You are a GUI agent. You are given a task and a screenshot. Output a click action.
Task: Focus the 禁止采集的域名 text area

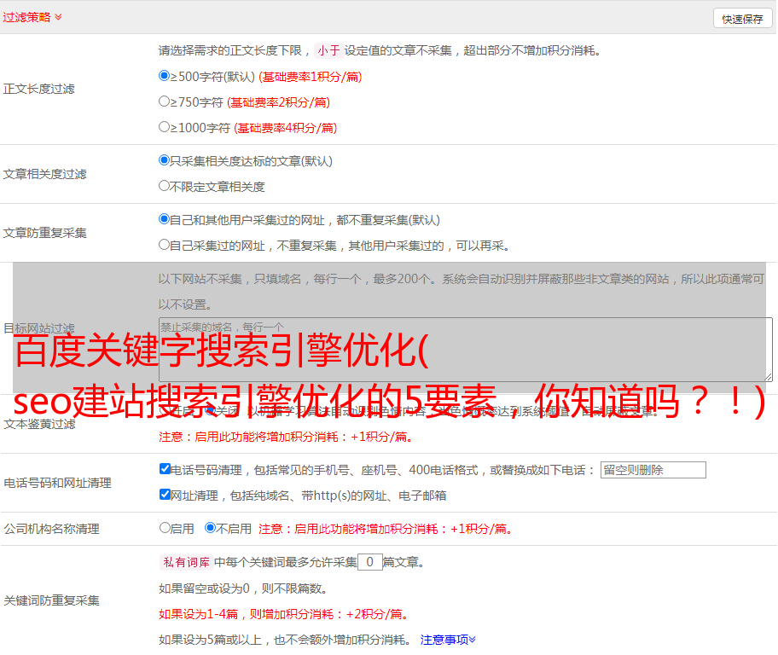tap(466, 350)
